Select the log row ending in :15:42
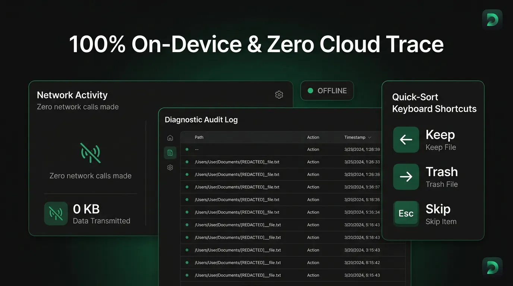Viewport: 513px width, 286px height. pyautogui.click(x=293, y=263)
